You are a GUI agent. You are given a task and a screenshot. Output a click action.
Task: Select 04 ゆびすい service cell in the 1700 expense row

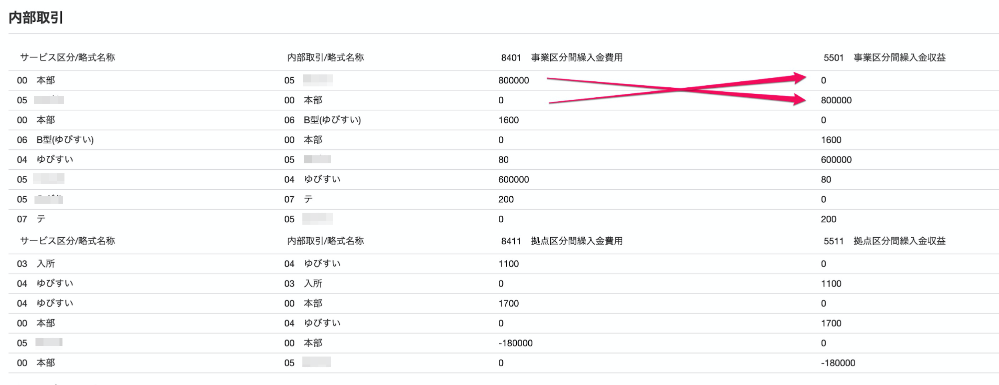[x=45, y=303]
